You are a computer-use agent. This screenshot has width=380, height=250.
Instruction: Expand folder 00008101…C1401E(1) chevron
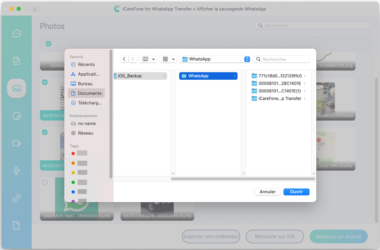click(305, 91)
